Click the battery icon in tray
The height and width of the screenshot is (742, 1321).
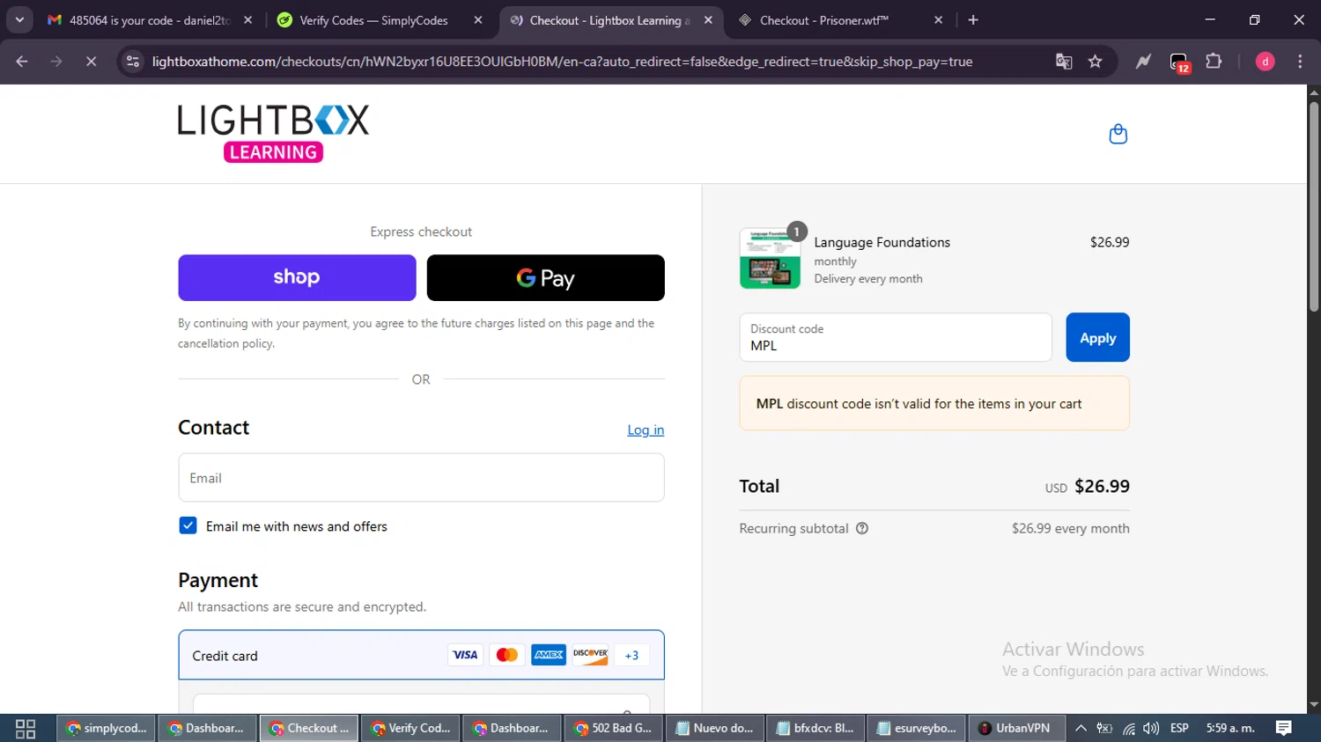(x=1104, y=728)
